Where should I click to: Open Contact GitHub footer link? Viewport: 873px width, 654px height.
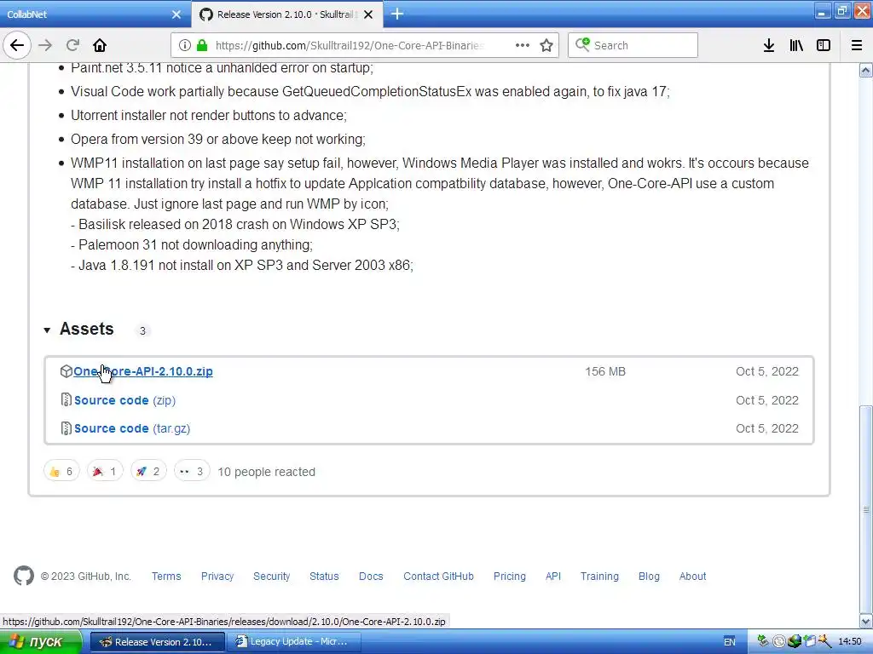438,577
